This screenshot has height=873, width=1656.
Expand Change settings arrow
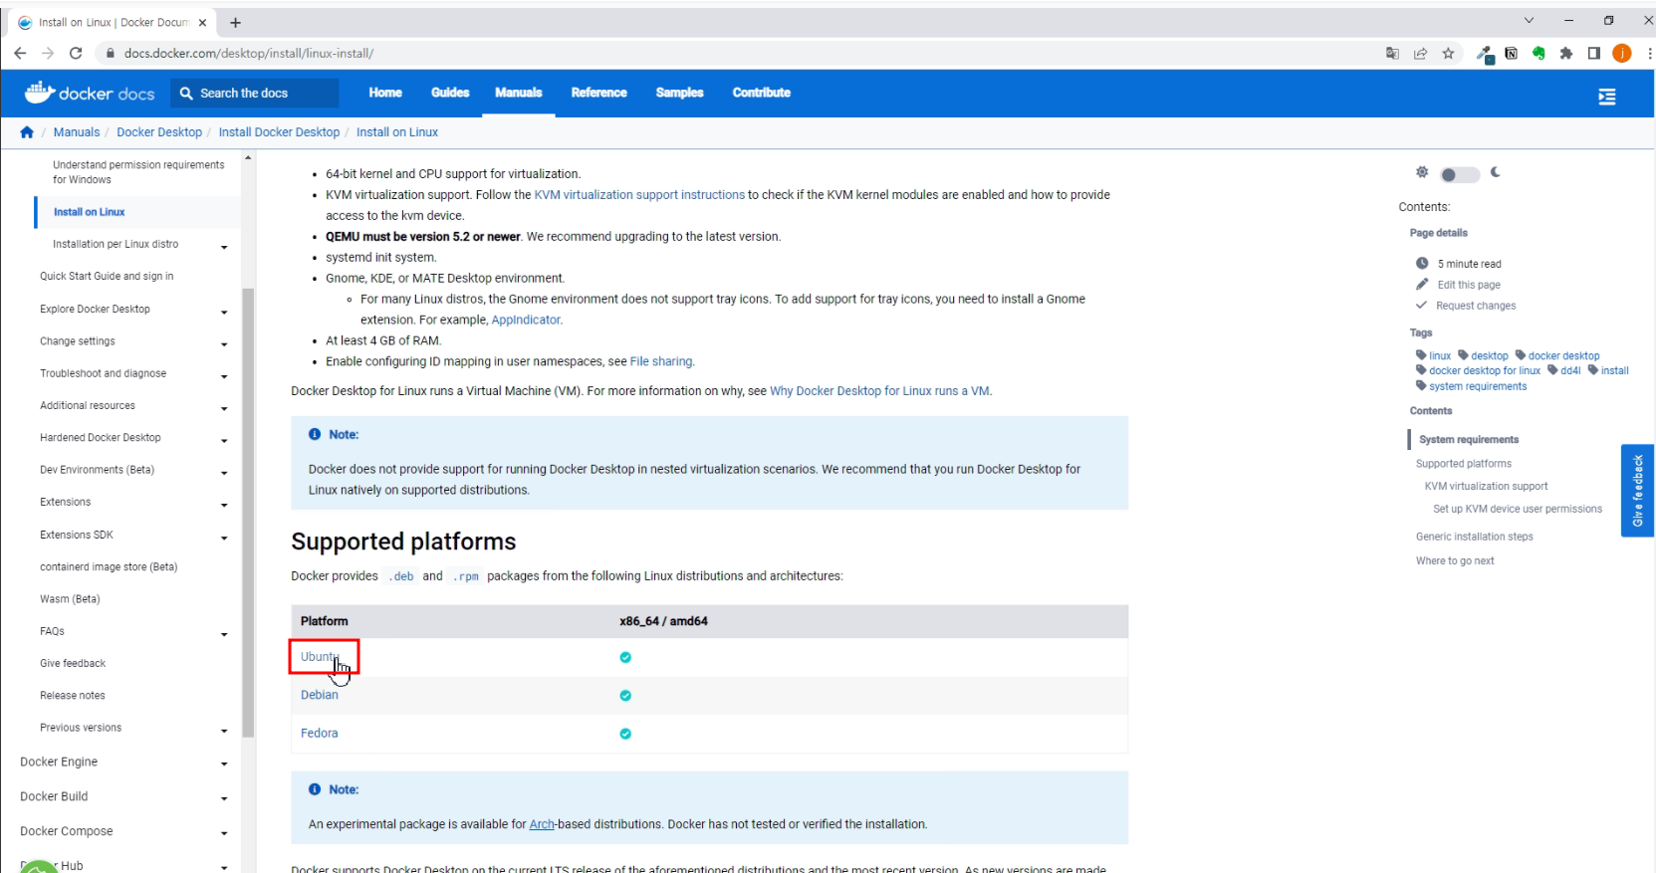pos(224,343)
